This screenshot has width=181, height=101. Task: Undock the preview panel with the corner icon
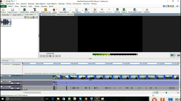pos(180,15)
